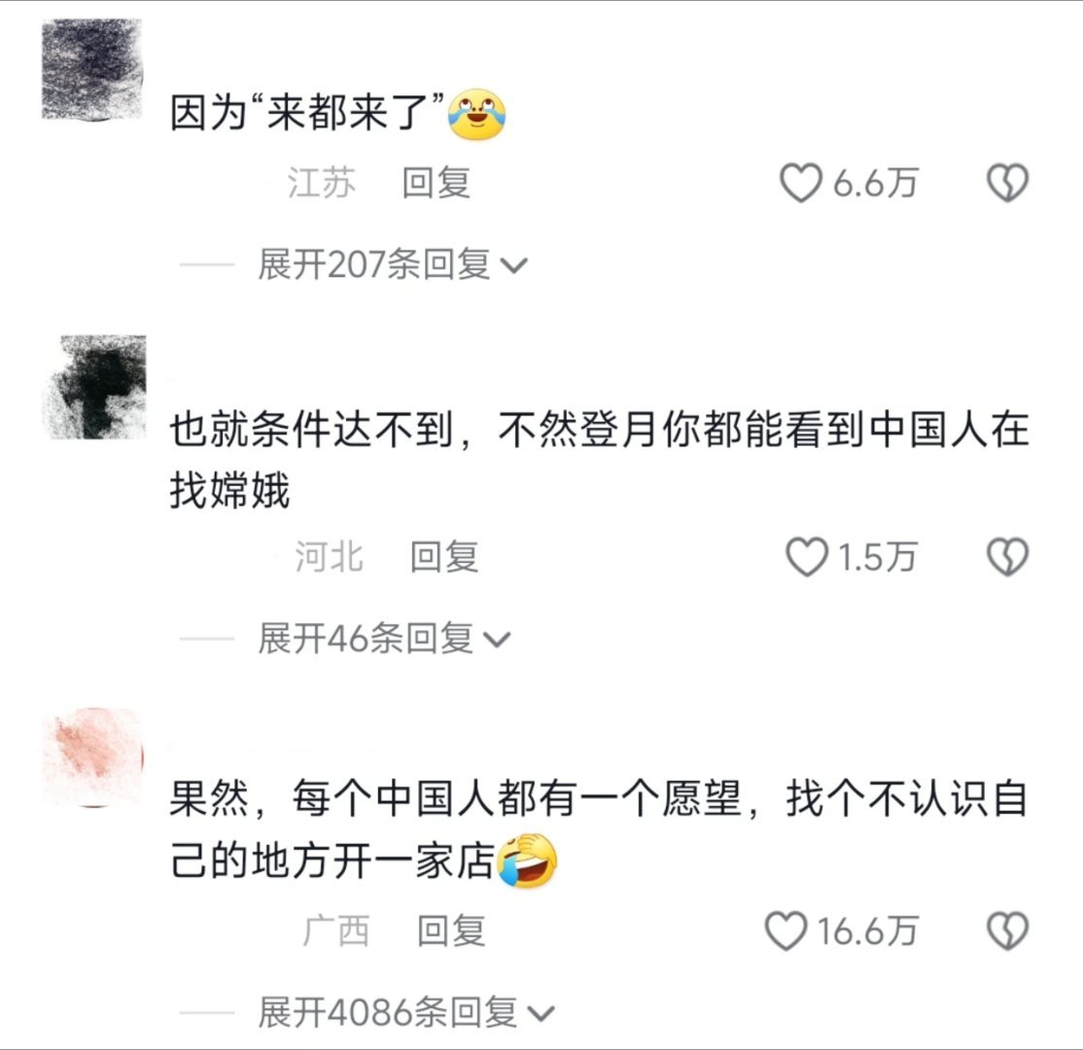Viewport: 1083px width, 1050px height.
Task: Expand 展开207条回复
Action: [x=393, y=263]
